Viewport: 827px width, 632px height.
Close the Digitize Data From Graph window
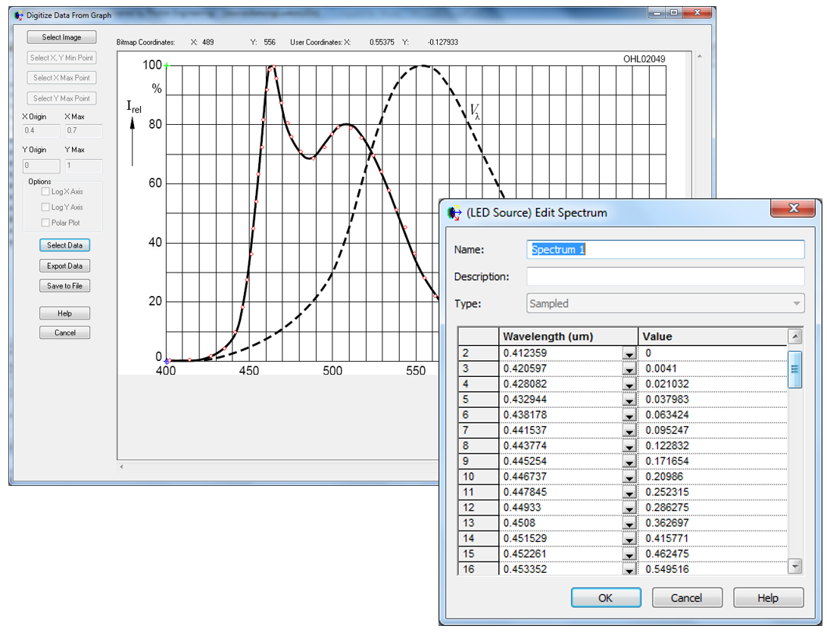[697, 13]
